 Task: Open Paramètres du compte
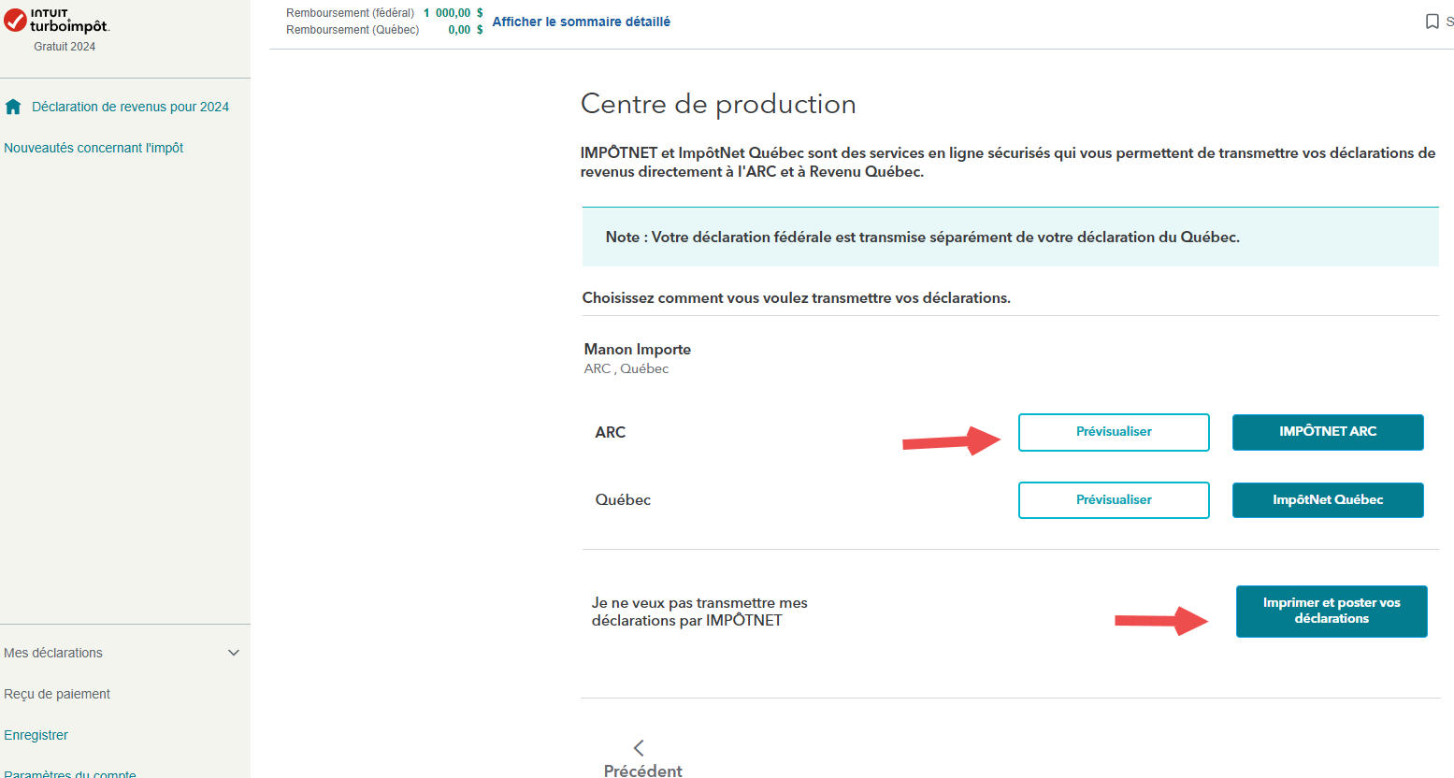[x=70, y=773]
